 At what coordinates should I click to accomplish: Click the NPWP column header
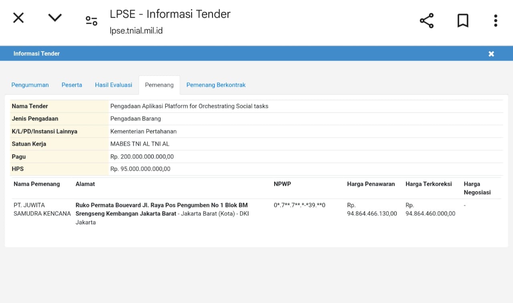[x=282, y=184]
